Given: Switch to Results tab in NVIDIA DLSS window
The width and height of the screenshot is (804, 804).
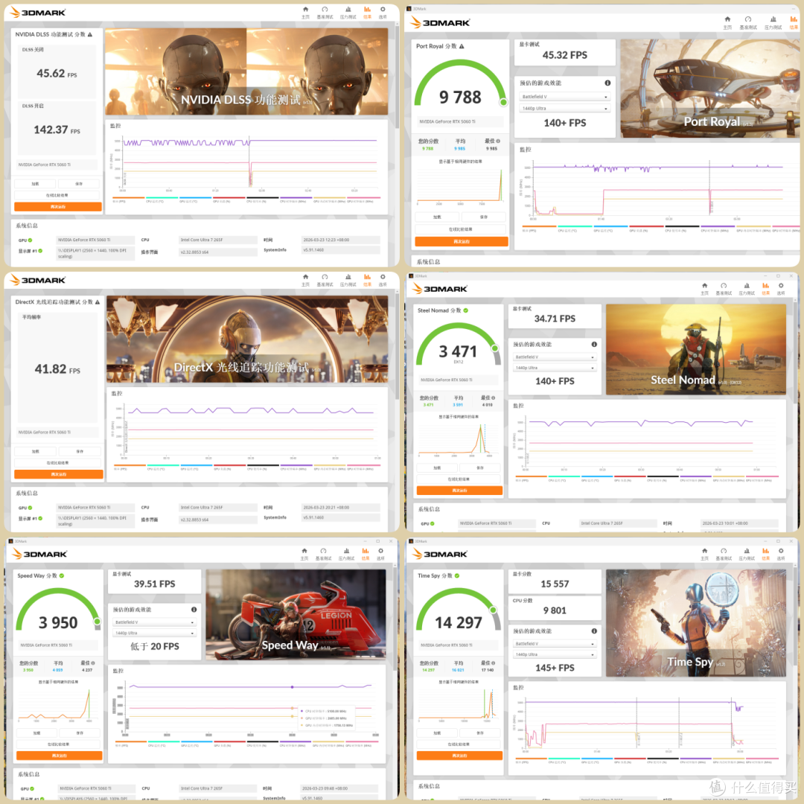Looking at the screenshot, I should tap(367, 13).
